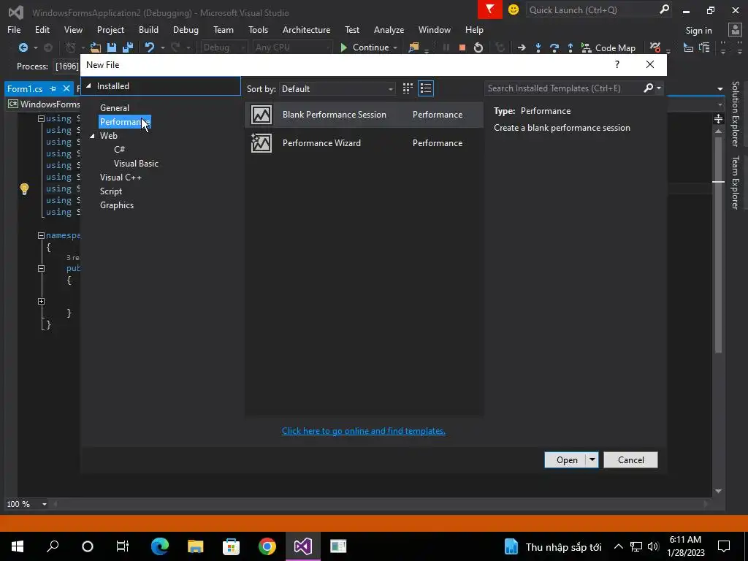Open the Architecture menu
The image size is (748, 561).
click(x=306, y=29)
